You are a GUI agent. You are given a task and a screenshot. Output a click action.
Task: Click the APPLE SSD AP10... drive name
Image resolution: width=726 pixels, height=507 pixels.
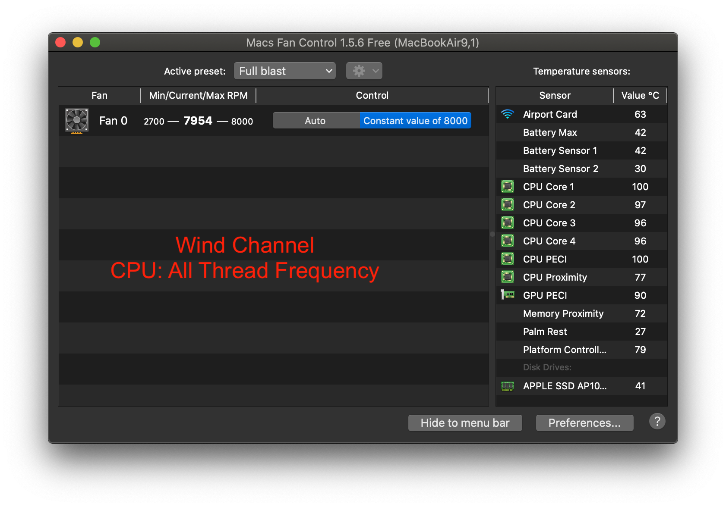coord(565,386)
